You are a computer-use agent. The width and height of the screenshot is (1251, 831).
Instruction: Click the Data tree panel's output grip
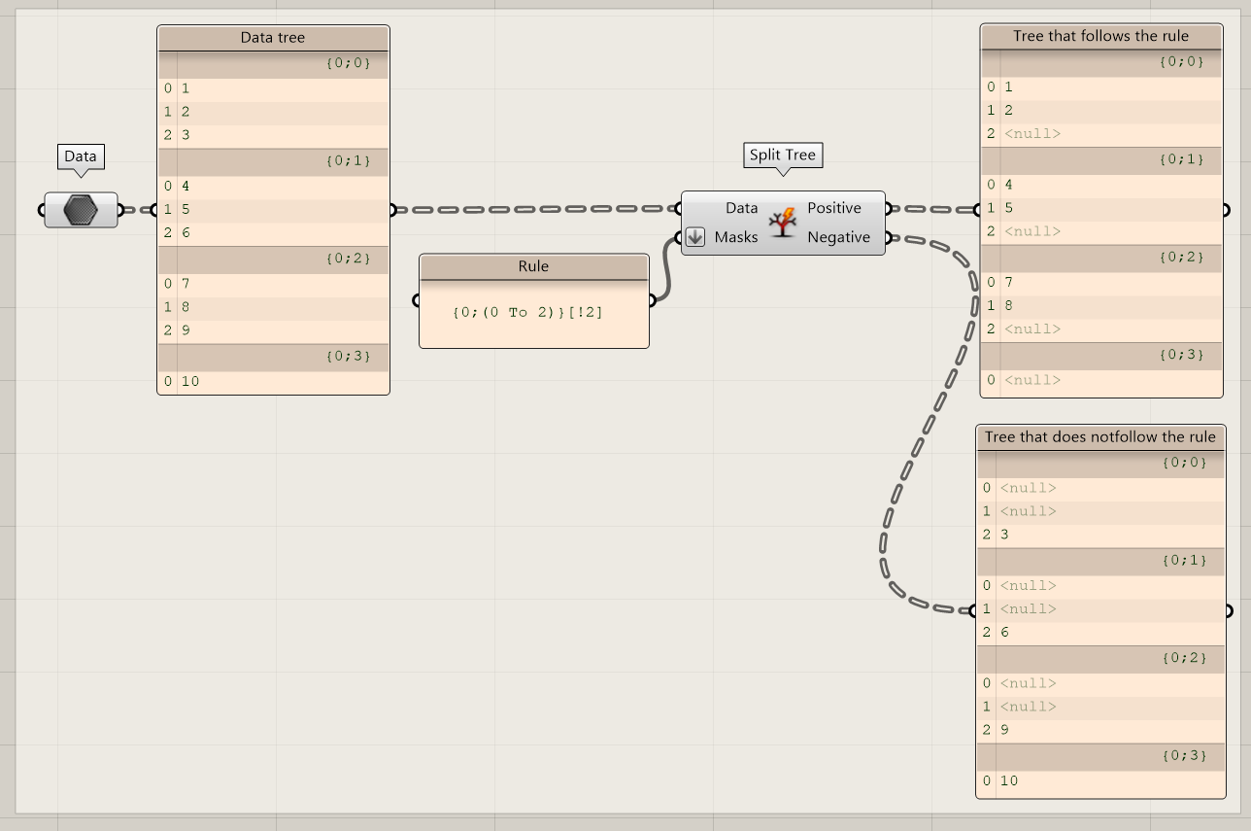click(391, 209)
